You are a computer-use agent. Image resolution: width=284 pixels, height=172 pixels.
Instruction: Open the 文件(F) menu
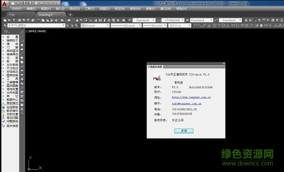tap(17, 9)
